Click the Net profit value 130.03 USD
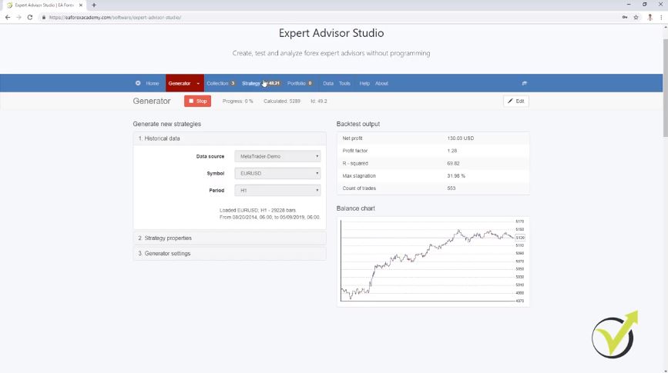 pos(461,138)
